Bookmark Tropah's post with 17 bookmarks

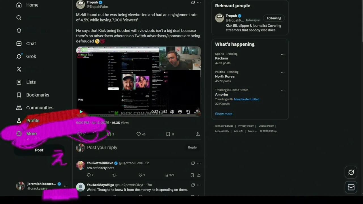tap(170, 134)
